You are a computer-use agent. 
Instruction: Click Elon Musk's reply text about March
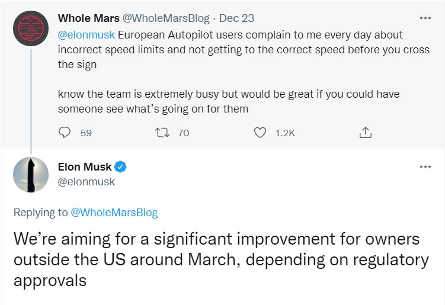click(x=221, y=259)
